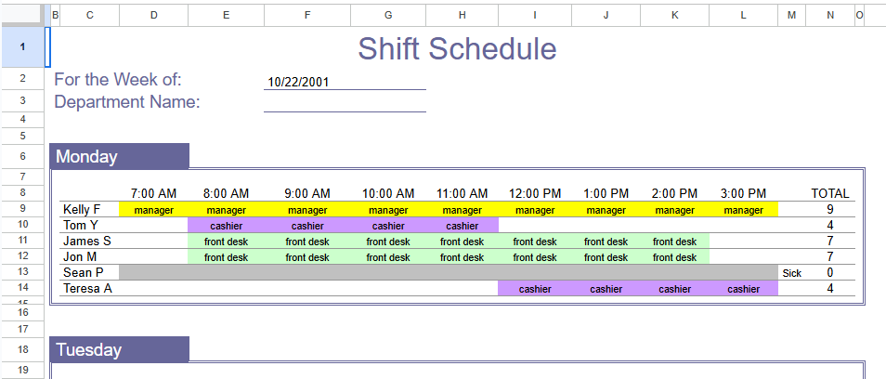Click column header D
The height and width of the screenshot is (379, 886).
(153, 15)
